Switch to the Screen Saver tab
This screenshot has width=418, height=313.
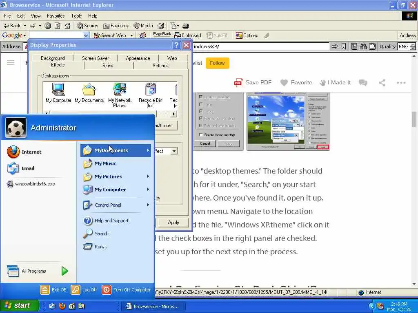(x=95, y=58)
